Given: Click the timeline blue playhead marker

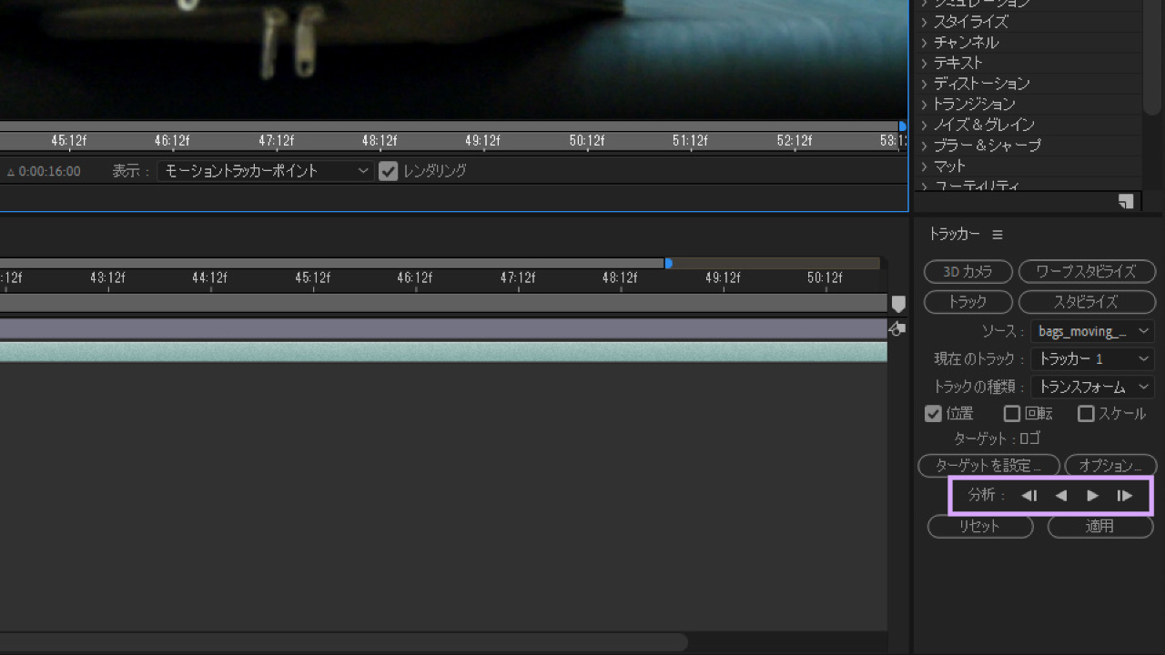Looking at the screenshot, I should pos(669,263).
